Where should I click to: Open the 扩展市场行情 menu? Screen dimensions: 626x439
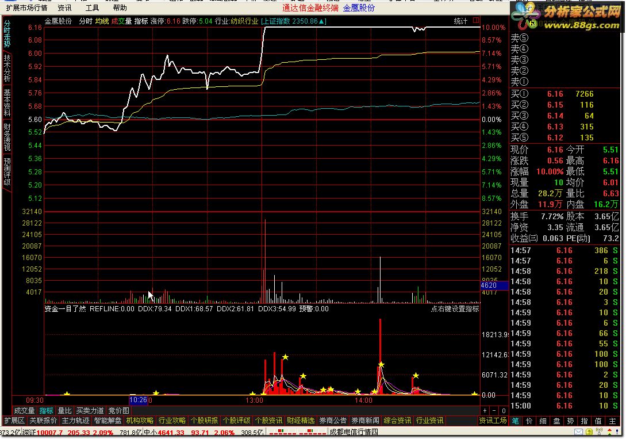tap(26, 8)
